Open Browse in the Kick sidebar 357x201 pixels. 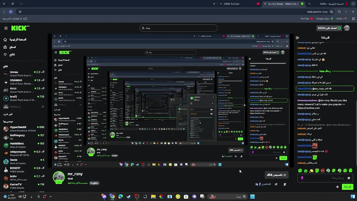click(x=10, y=47)
